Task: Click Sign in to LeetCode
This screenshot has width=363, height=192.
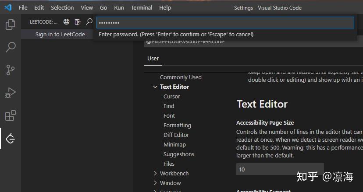Action: [60, 34]
